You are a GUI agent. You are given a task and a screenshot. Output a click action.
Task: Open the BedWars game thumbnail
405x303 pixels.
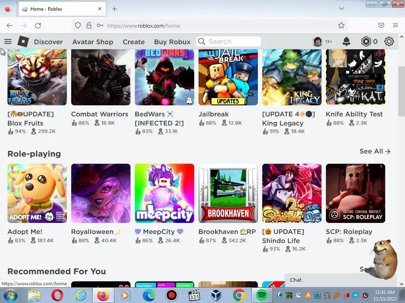(x=165, y=77)
